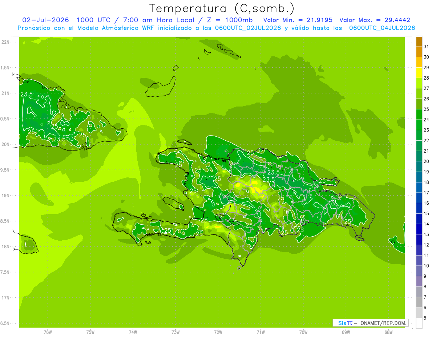Screen dimensions: 436x337
Task: Click the 17N latitude axis label
Action: click(x=5, y=298)
